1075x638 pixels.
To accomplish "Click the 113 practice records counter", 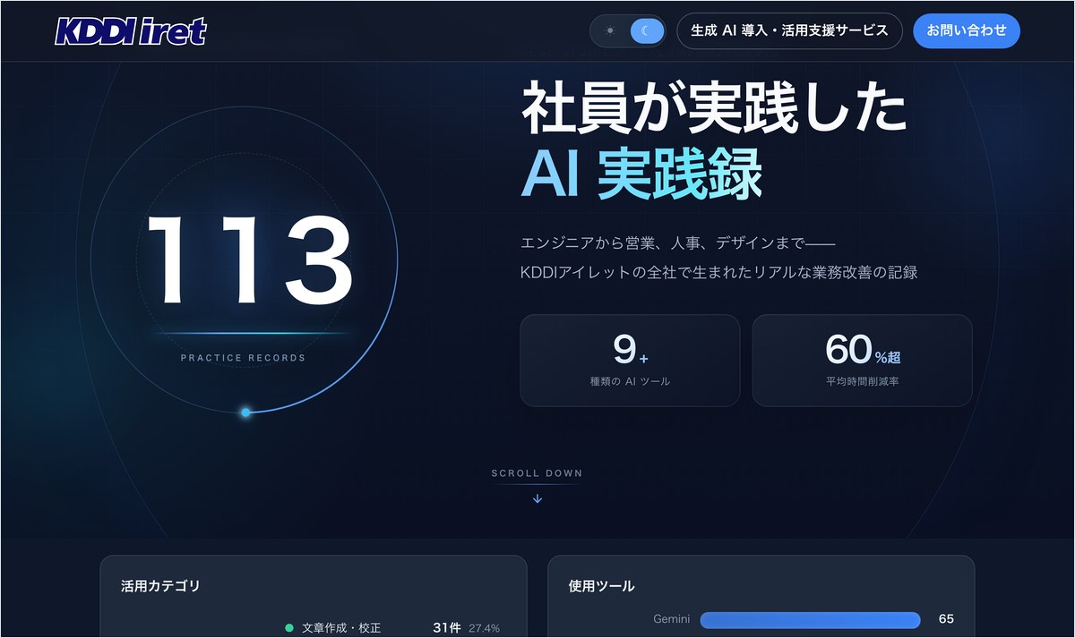I will click(x=250, y=262).
